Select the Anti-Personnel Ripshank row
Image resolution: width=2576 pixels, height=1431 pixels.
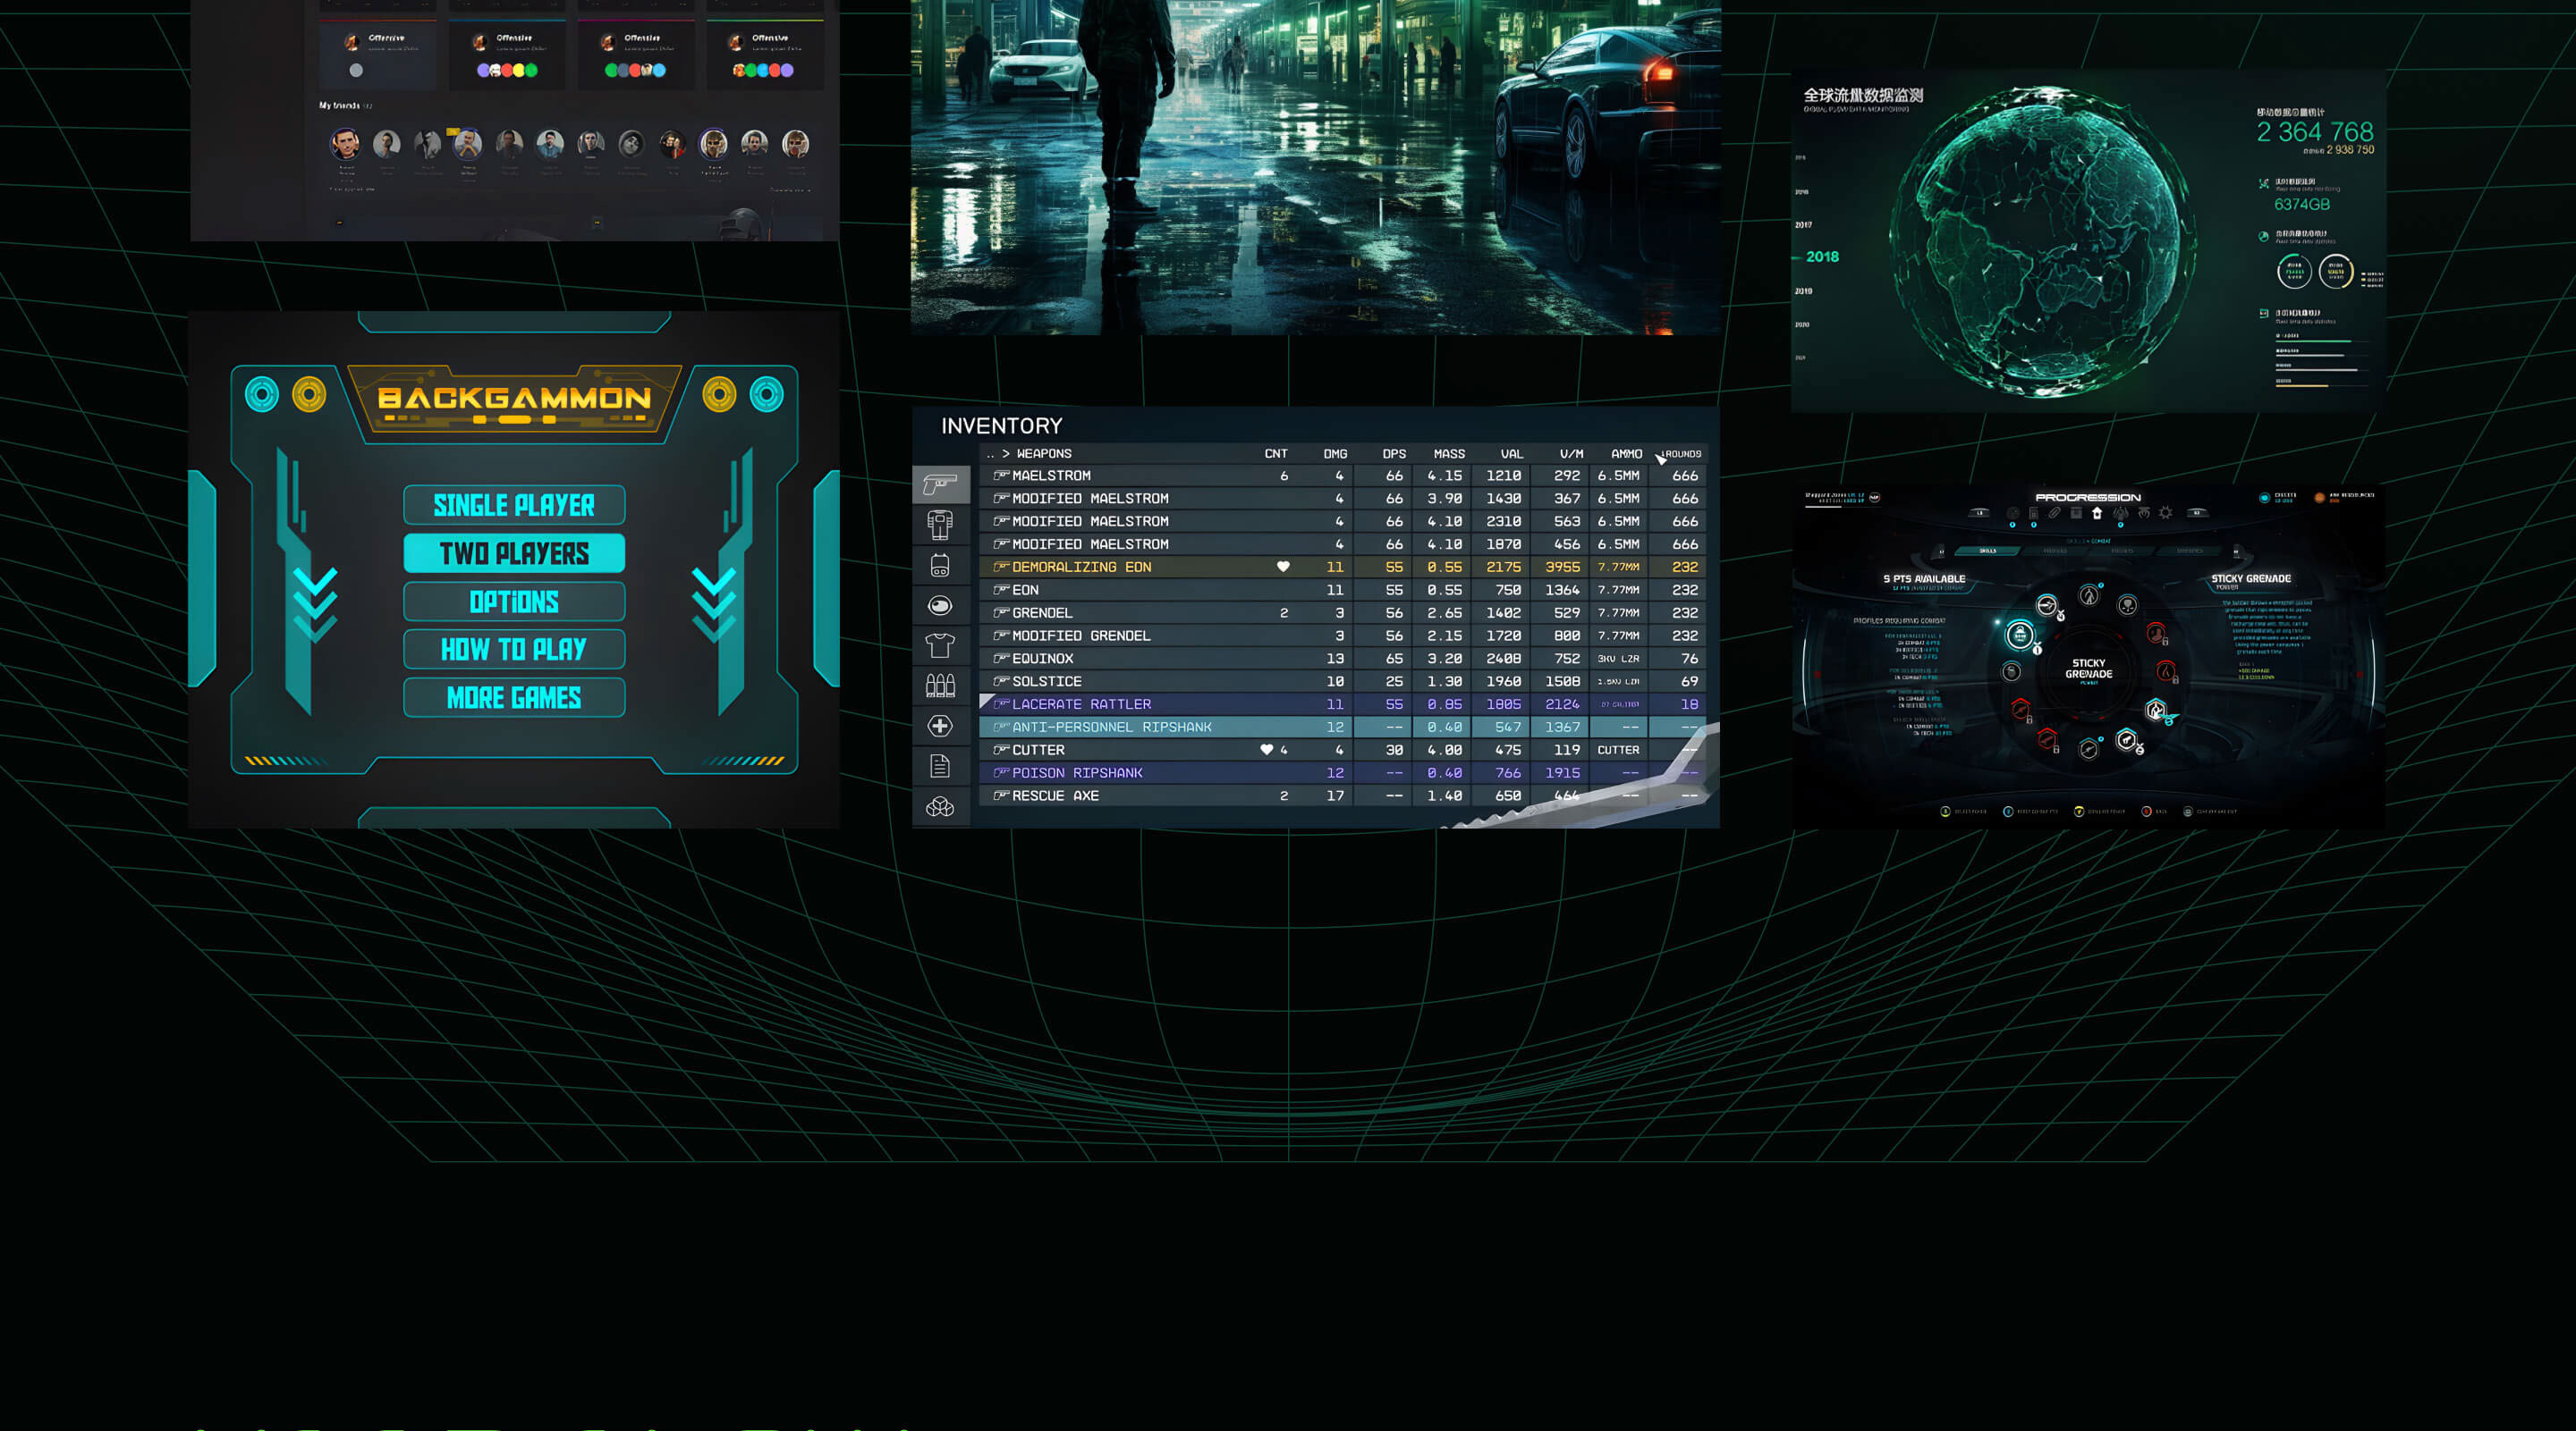pyautogui.click(x=1111, y=728)
